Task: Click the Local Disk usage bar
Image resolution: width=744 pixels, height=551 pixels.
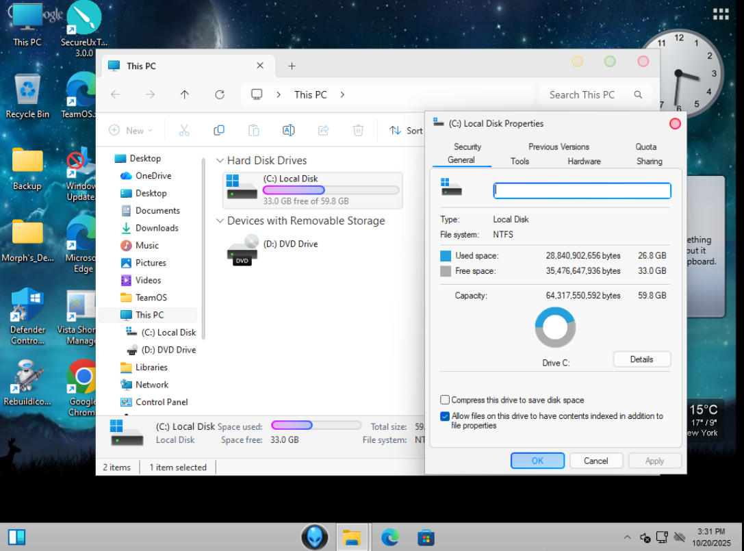Action: 331,190
